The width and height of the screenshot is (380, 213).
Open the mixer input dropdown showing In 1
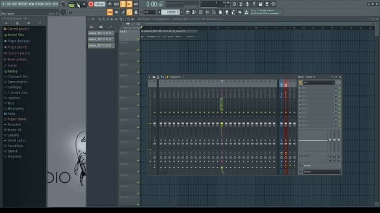coord(318,83)
